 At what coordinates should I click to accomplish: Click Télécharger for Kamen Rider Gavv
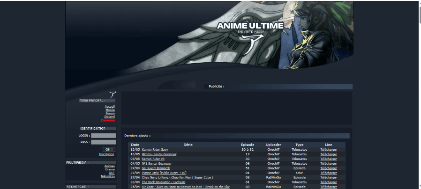(329, 150)
